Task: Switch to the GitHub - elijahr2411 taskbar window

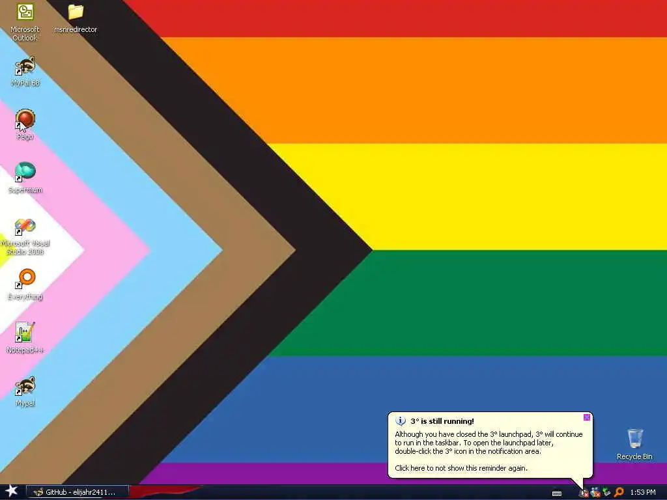Action: 77,492
